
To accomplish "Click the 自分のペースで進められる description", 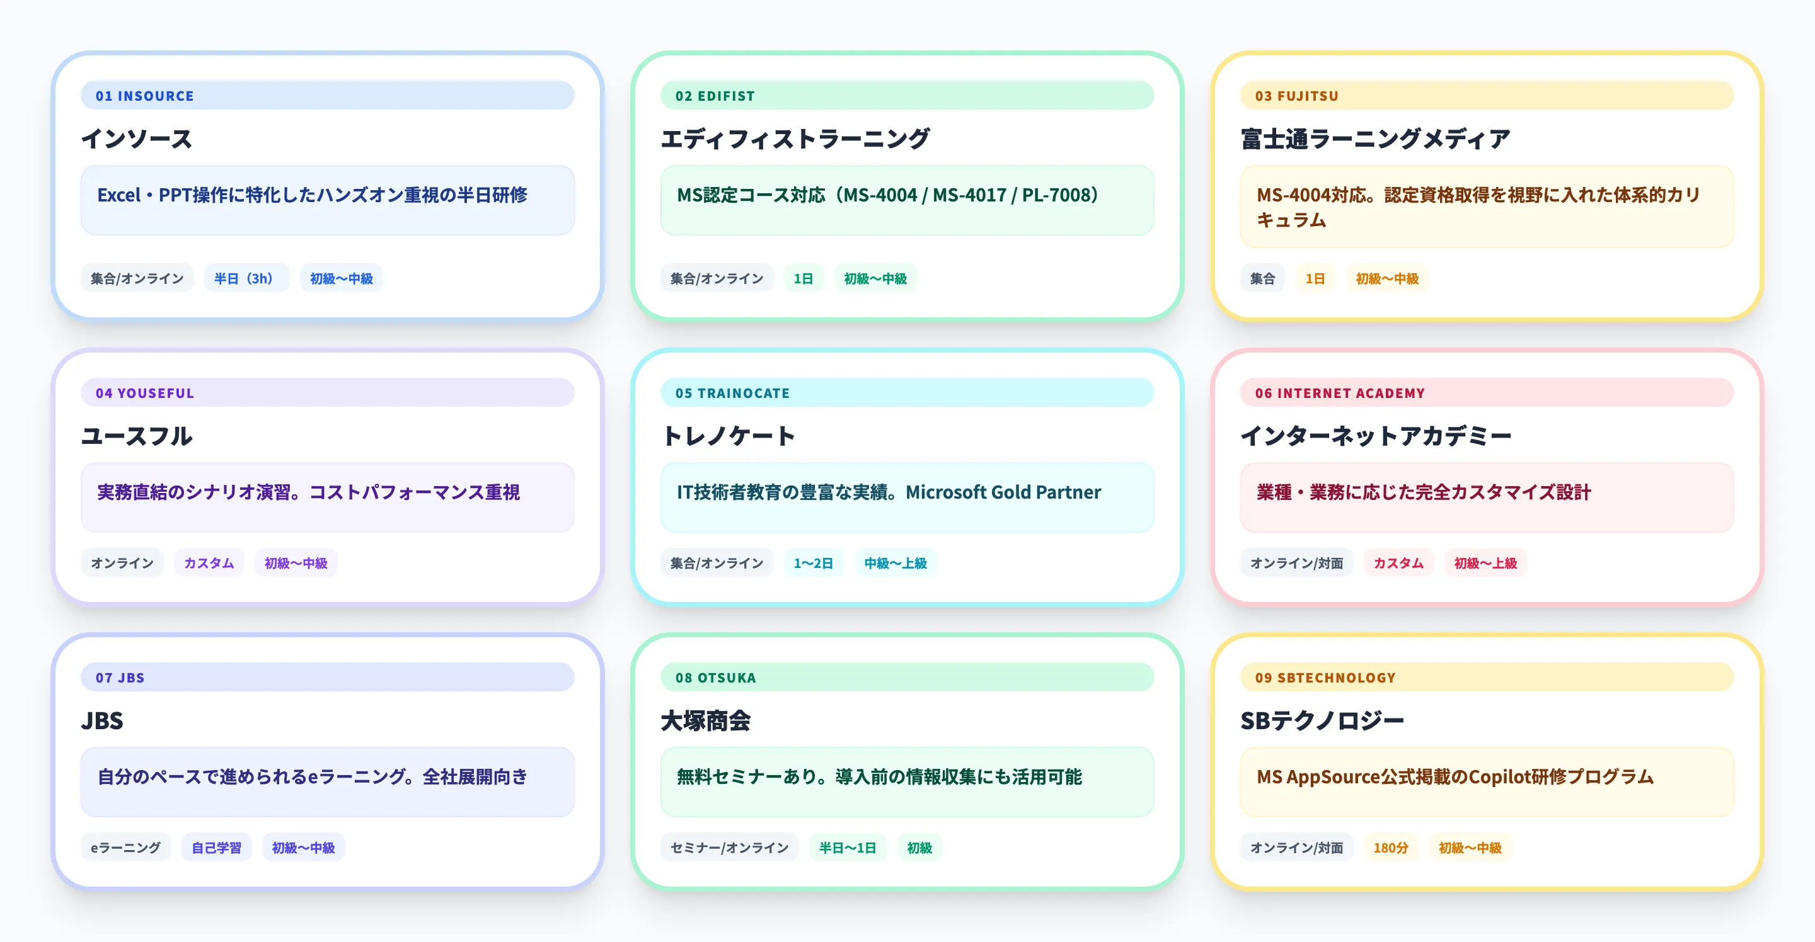I will (328, 782).
